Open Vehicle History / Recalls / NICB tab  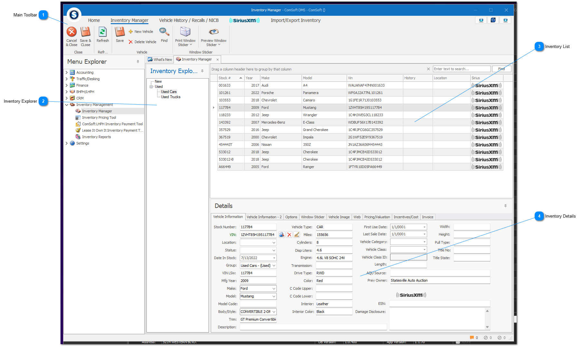point(189,20)
